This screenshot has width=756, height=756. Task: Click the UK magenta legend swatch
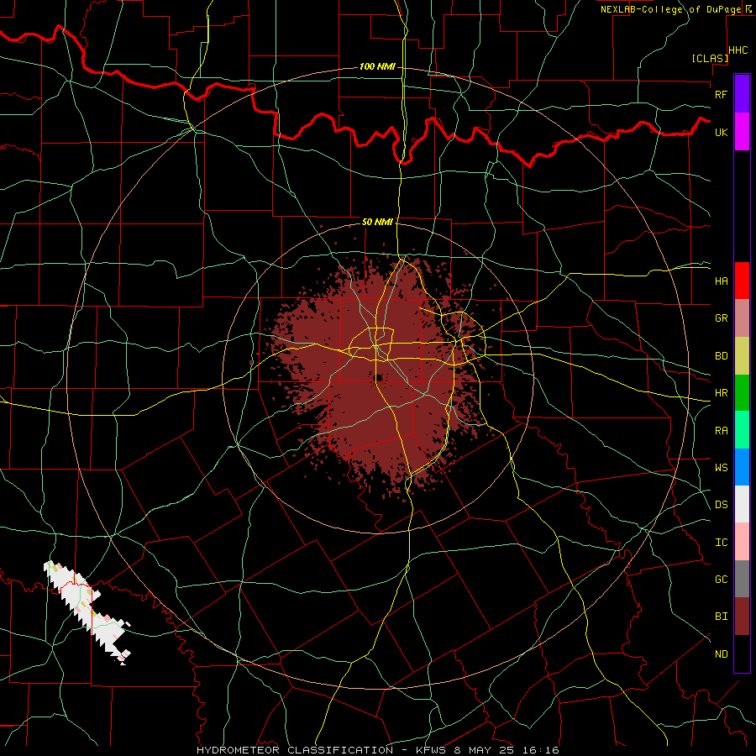(x=742, y=132)
